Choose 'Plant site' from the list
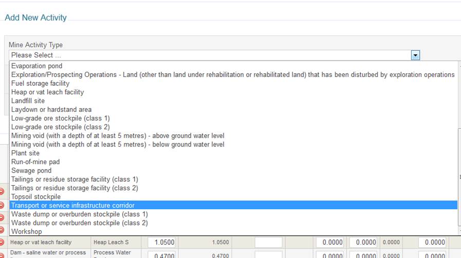461x258 pixels. pos(25,153)
